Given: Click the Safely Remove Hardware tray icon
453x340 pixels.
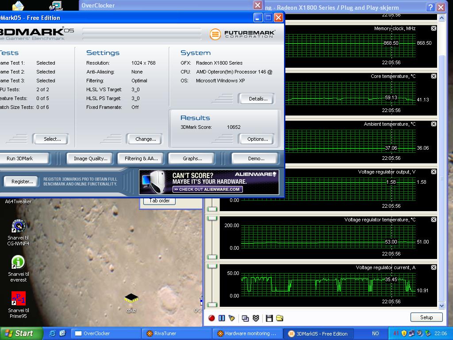Looking at the screenshot, I should point(428,333).
